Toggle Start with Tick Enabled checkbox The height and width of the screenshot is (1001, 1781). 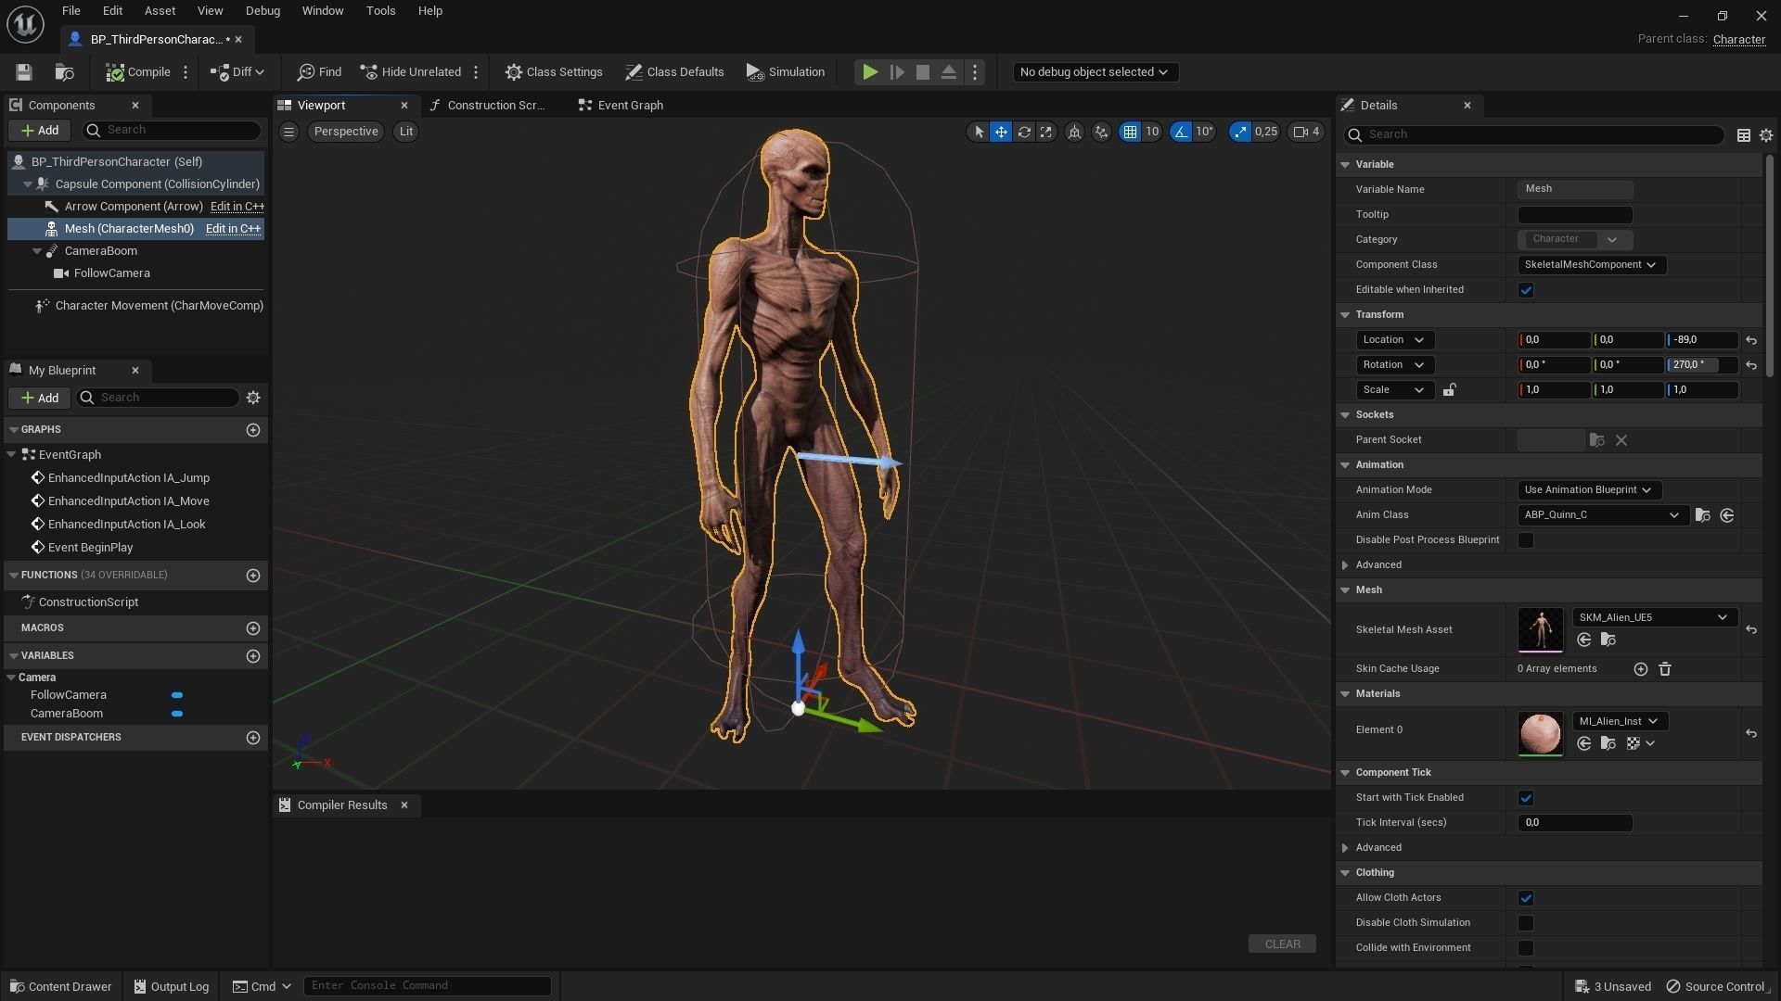click(1525, 798)
